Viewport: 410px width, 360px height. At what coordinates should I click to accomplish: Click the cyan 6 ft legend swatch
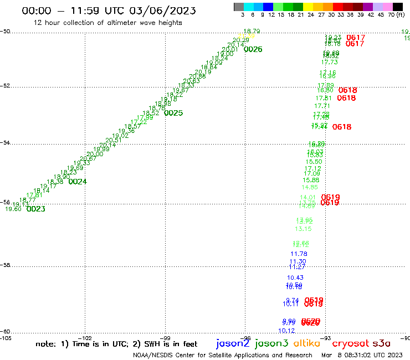(249, 7)
